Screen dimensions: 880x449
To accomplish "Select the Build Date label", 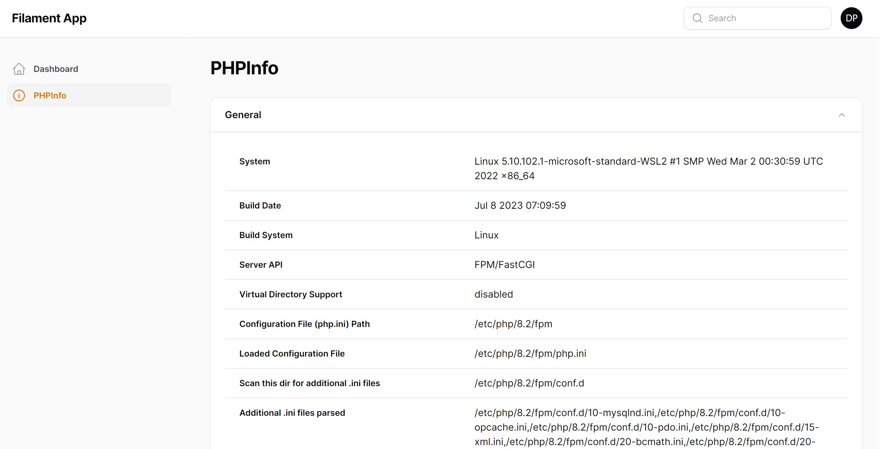I will click(x=260, y=206).
